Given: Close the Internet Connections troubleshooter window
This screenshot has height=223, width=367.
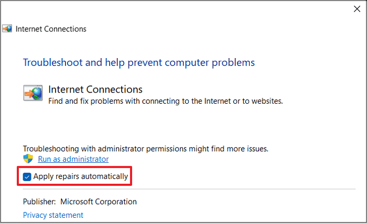Looking at the screenshot, I should pos(358,9).
